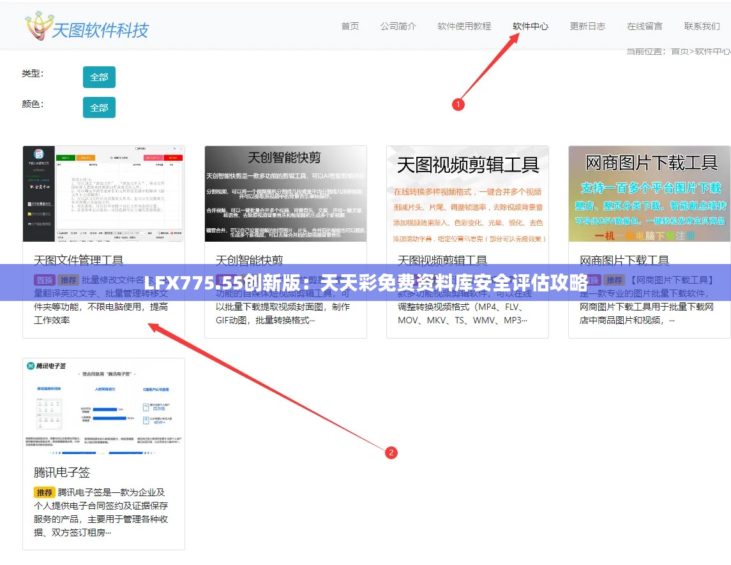Click the 天图视频剪辑工具 title link
Screen dimensions: 731x565
pyautogui.click(x=442, y=260)
